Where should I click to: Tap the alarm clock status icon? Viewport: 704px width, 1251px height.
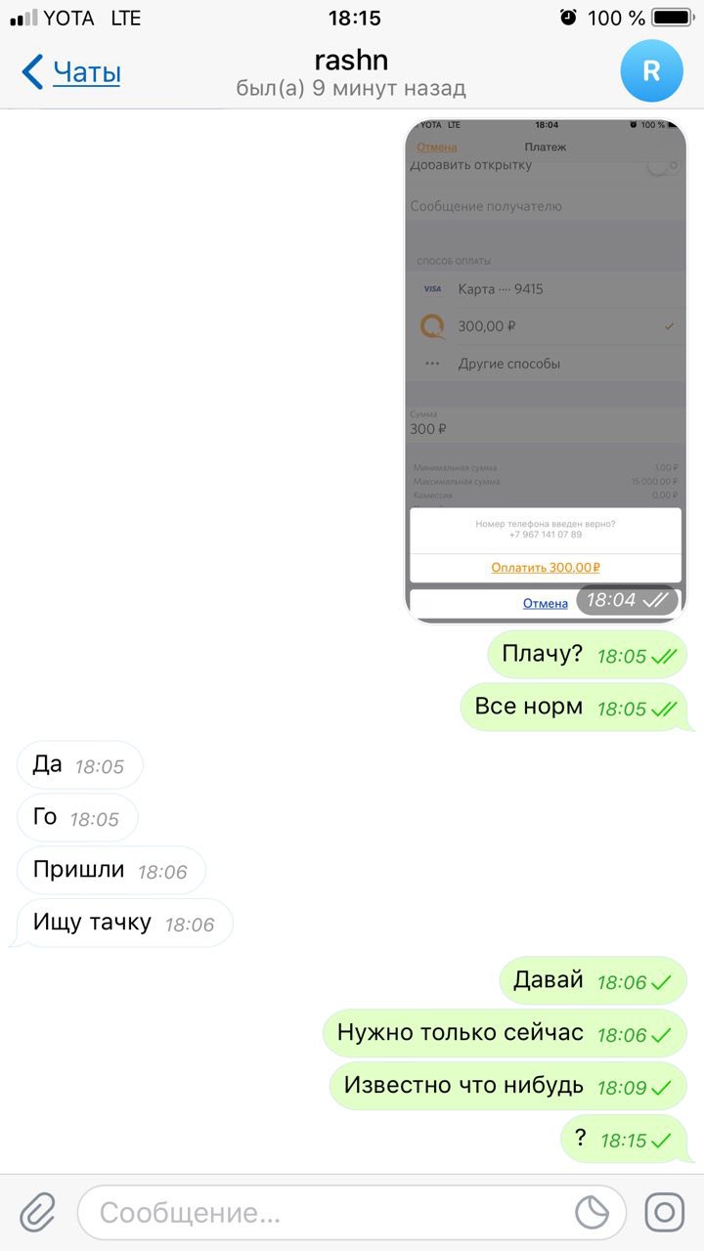pos(568,18)
